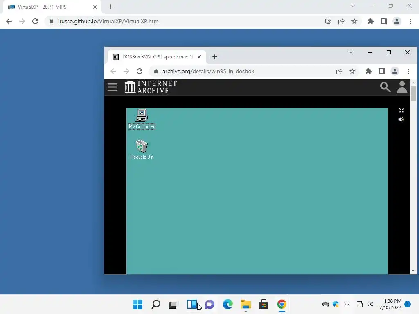Go to Internet Archive home logo

click(x=151, y=87)
